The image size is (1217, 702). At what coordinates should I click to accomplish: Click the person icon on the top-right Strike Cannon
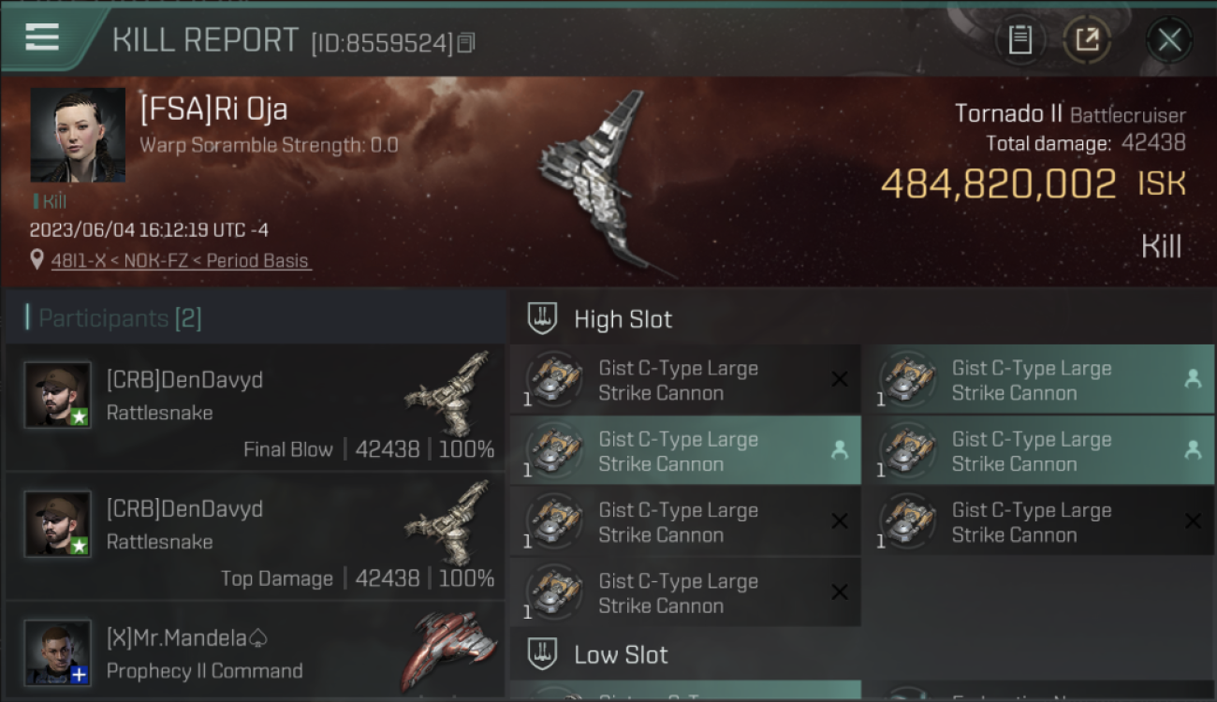click(1193, 379)
